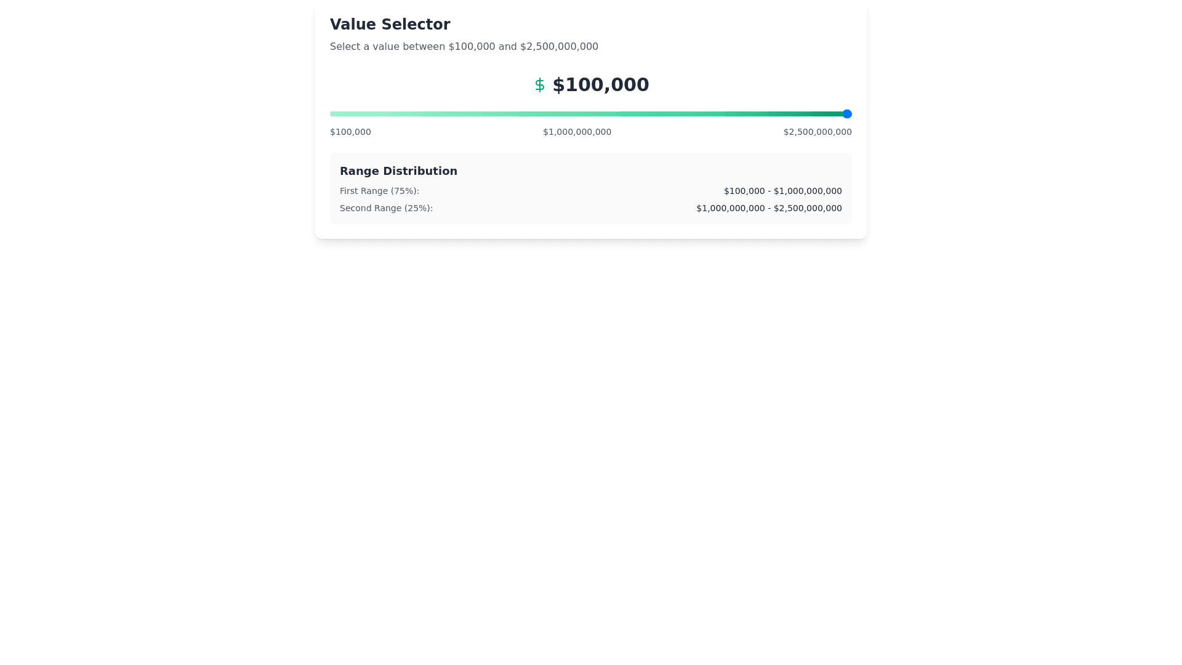Click the $1,000,000,000 midpoint label under slider
The image size is (1182, 665).
pyautogui.click(x=577, y=132)
